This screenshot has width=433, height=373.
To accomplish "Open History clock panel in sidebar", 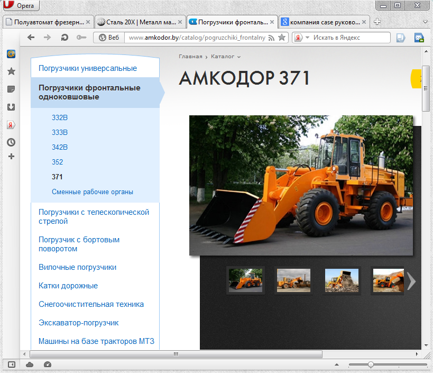I will click(x=11, y=142).
